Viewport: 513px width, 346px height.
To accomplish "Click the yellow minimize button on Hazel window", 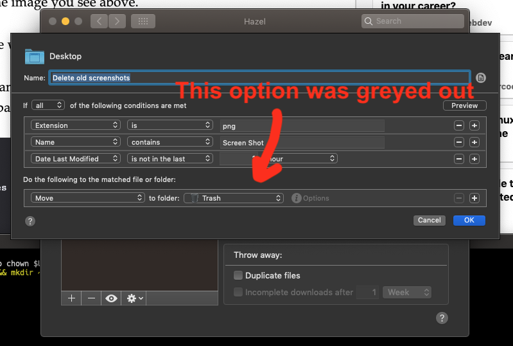I will pos(65,21).
